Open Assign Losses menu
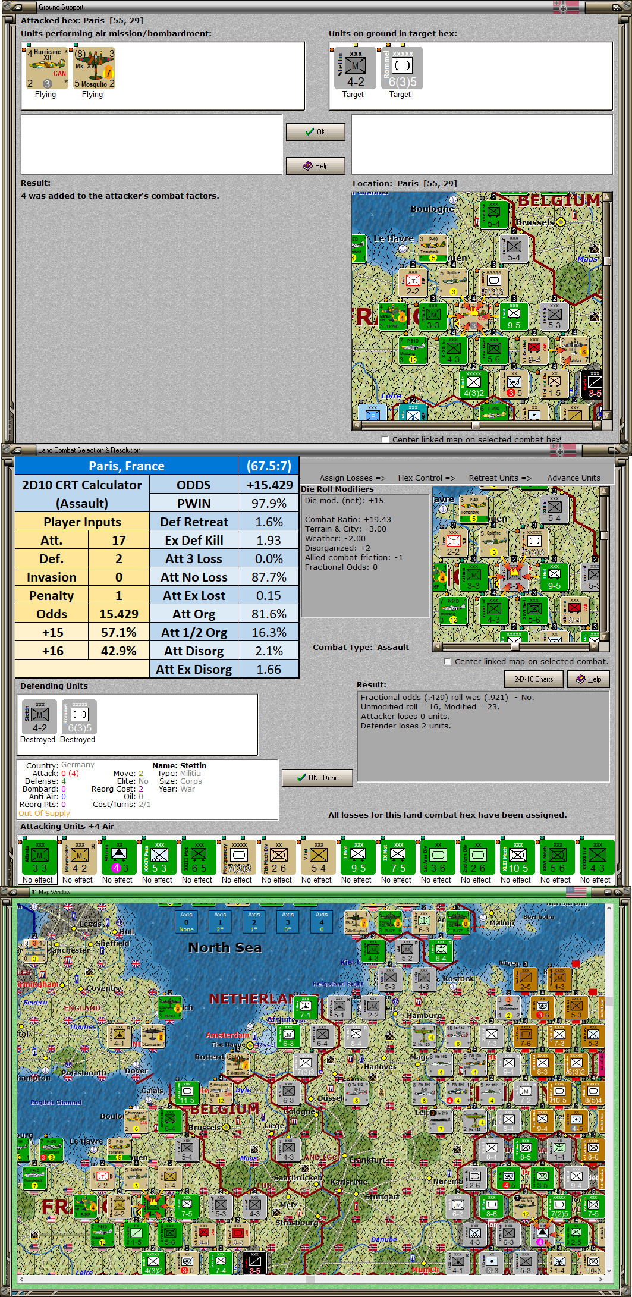 click(x=352, y=478)
